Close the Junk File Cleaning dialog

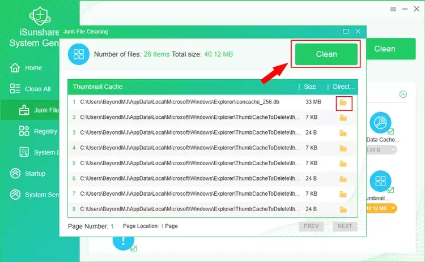tap(358, 31)
